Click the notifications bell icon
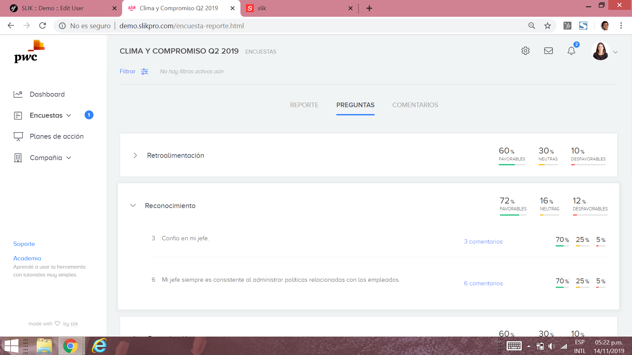This screenshot has height=355, width=632. [571, 51]
